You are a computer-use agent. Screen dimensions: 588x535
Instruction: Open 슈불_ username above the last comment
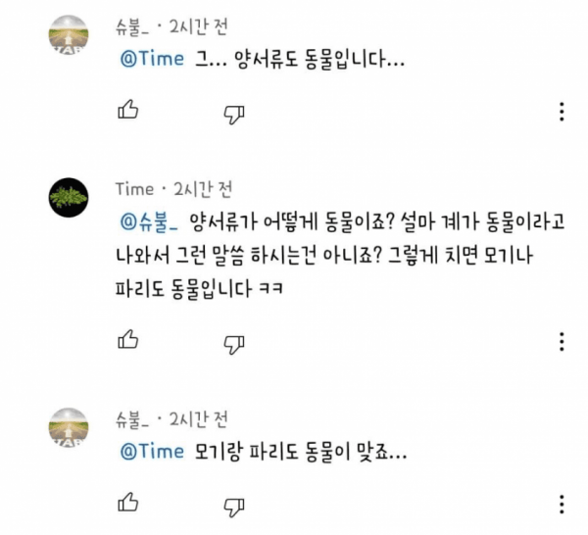[132, 419]
